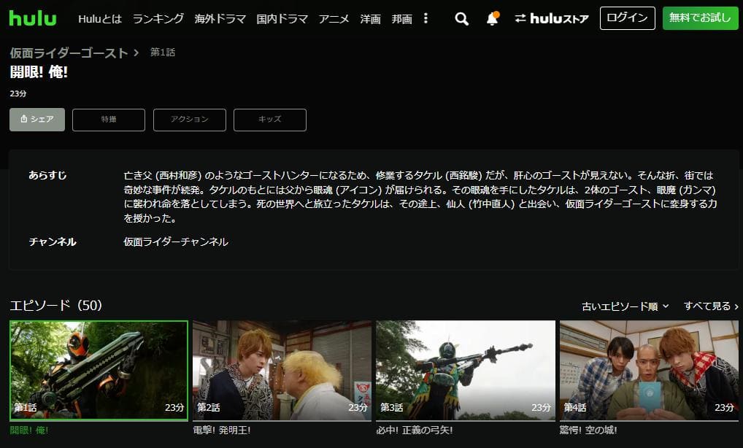The image size is (743, 448).
Task: Click the 開眼! 俺! episode caption under 第1話
Action: (x=29, y=430)
